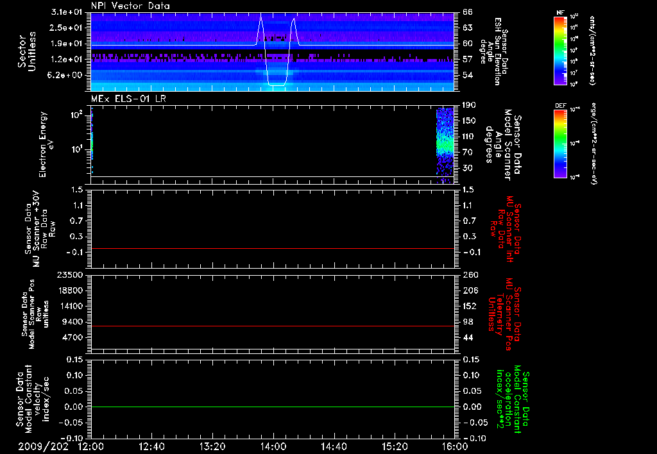Viewport: 657px width, 454px height.
Task: Click the '1.2e+01' sector tick label
Action: click(67, 60)
